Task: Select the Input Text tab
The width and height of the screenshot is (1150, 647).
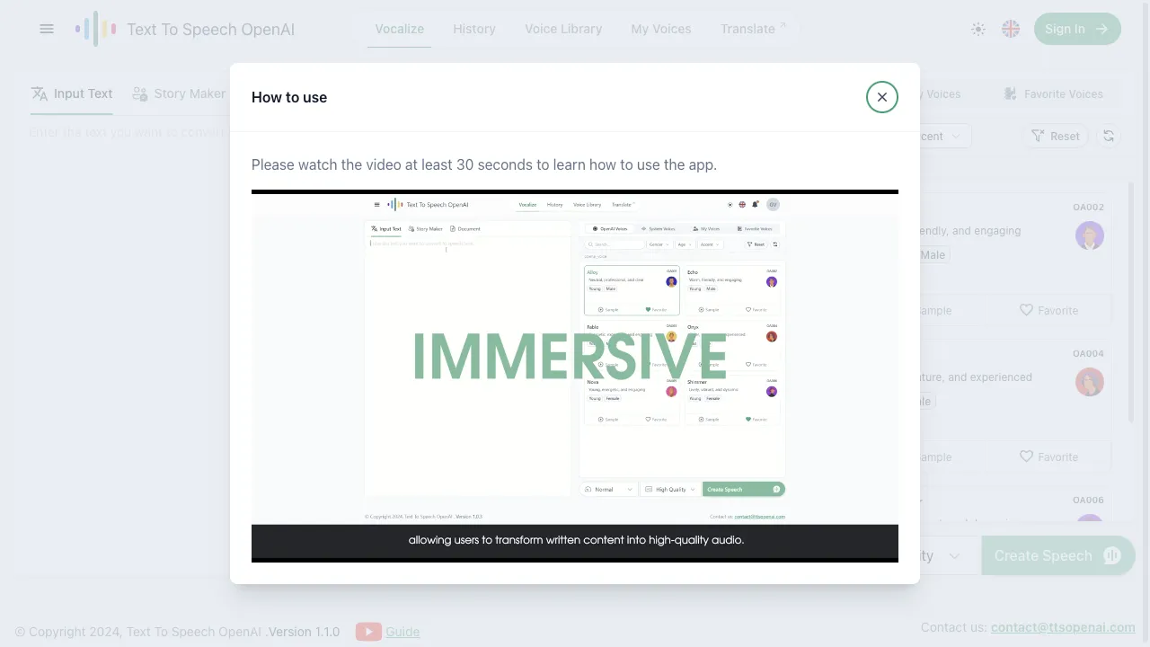Action: (72, 93)
